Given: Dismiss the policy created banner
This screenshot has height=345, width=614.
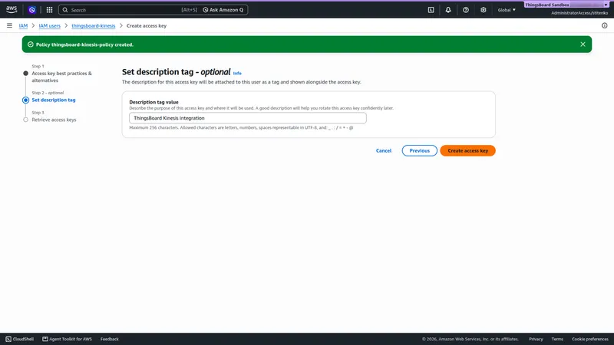Looking at the screenshot, I should pyautogui.click(x=583, y=44).
